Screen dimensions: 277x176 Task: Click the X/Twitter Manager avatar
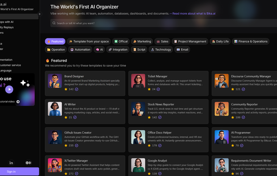click(55, 165)
